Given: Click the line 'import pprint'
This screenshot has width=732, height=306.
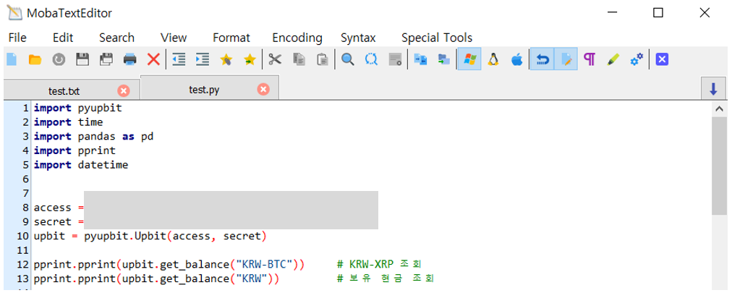Looking at the screenshot, I should [x=75, y=151].
